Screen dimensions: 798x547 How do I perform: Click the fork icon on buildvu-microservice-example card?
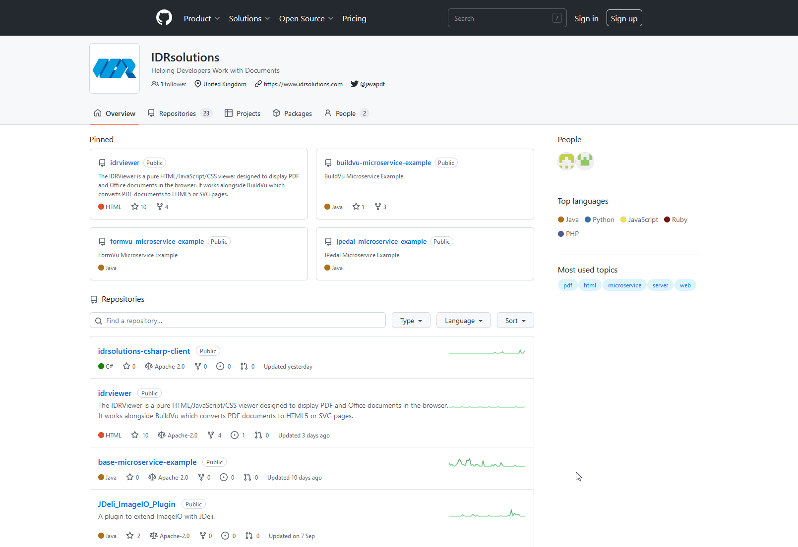pyautogui.click(x=377, y=207)
